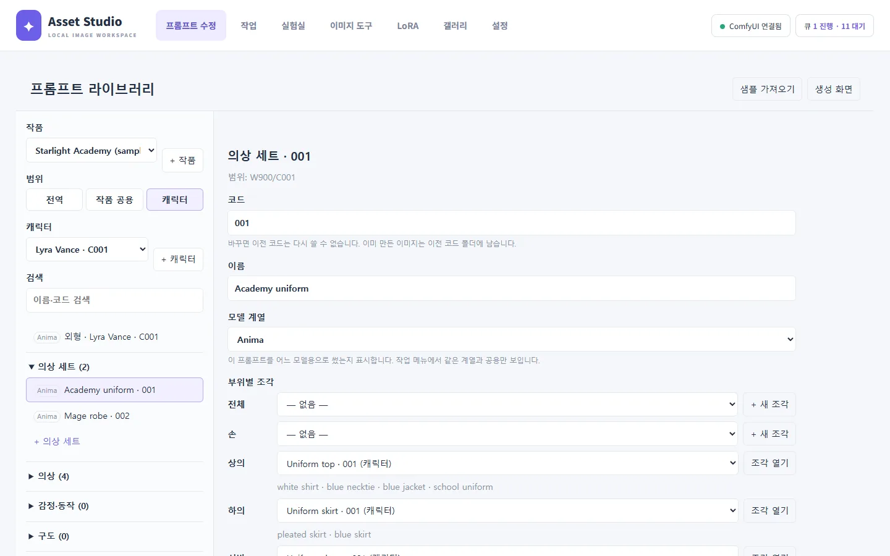
Task: Open the 모델 계열 dropdown Anima
Action: (x=512, y=340)
